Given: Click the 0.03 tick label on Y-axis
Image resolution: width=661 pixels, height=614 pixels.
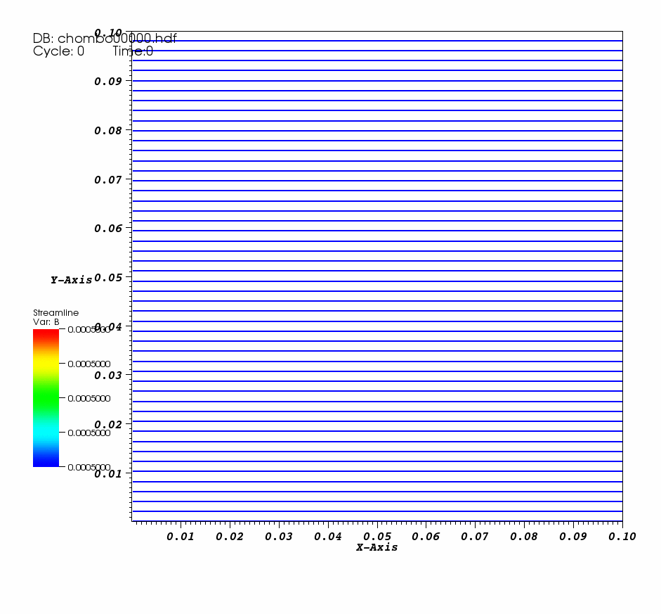Looking at the screenshot, I should (x=108, y=376).
